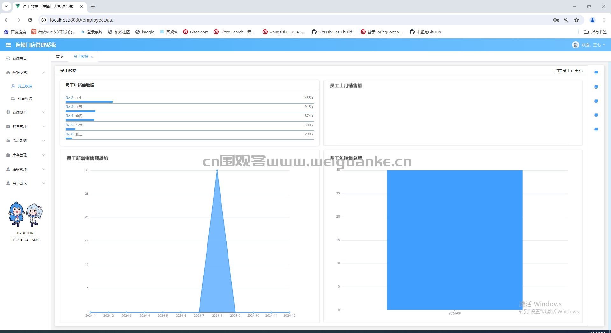Open the 所有书签 bookmarks folder
611x333 pixels.
595,32
